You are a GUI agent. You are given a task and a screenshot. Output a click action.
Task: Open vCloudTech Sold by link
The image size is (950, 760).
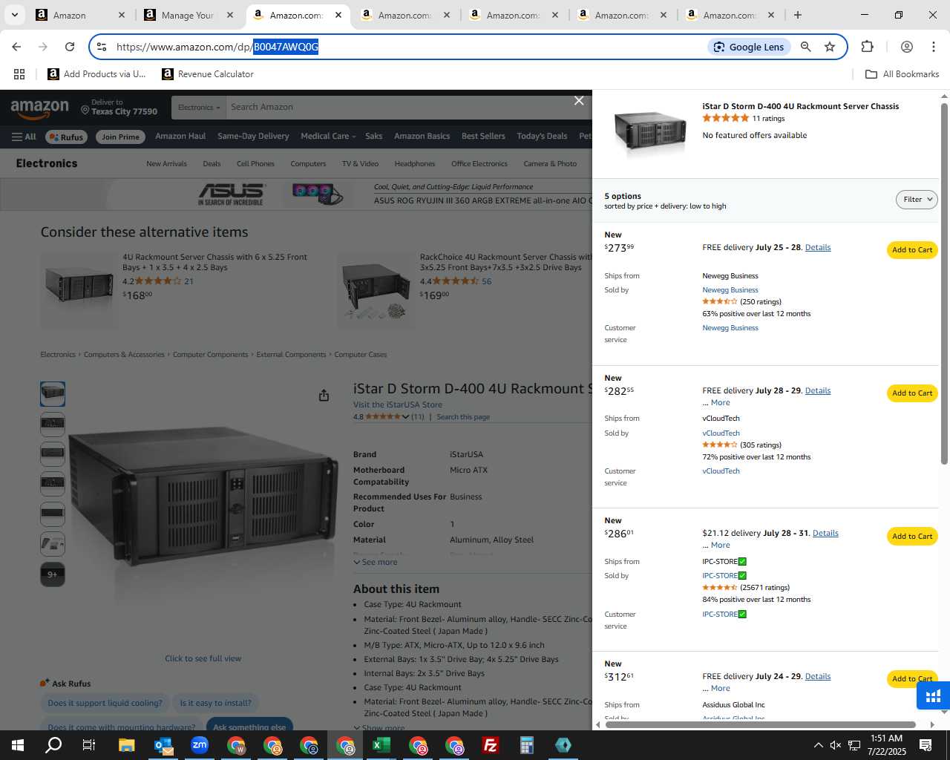[721, 433]
